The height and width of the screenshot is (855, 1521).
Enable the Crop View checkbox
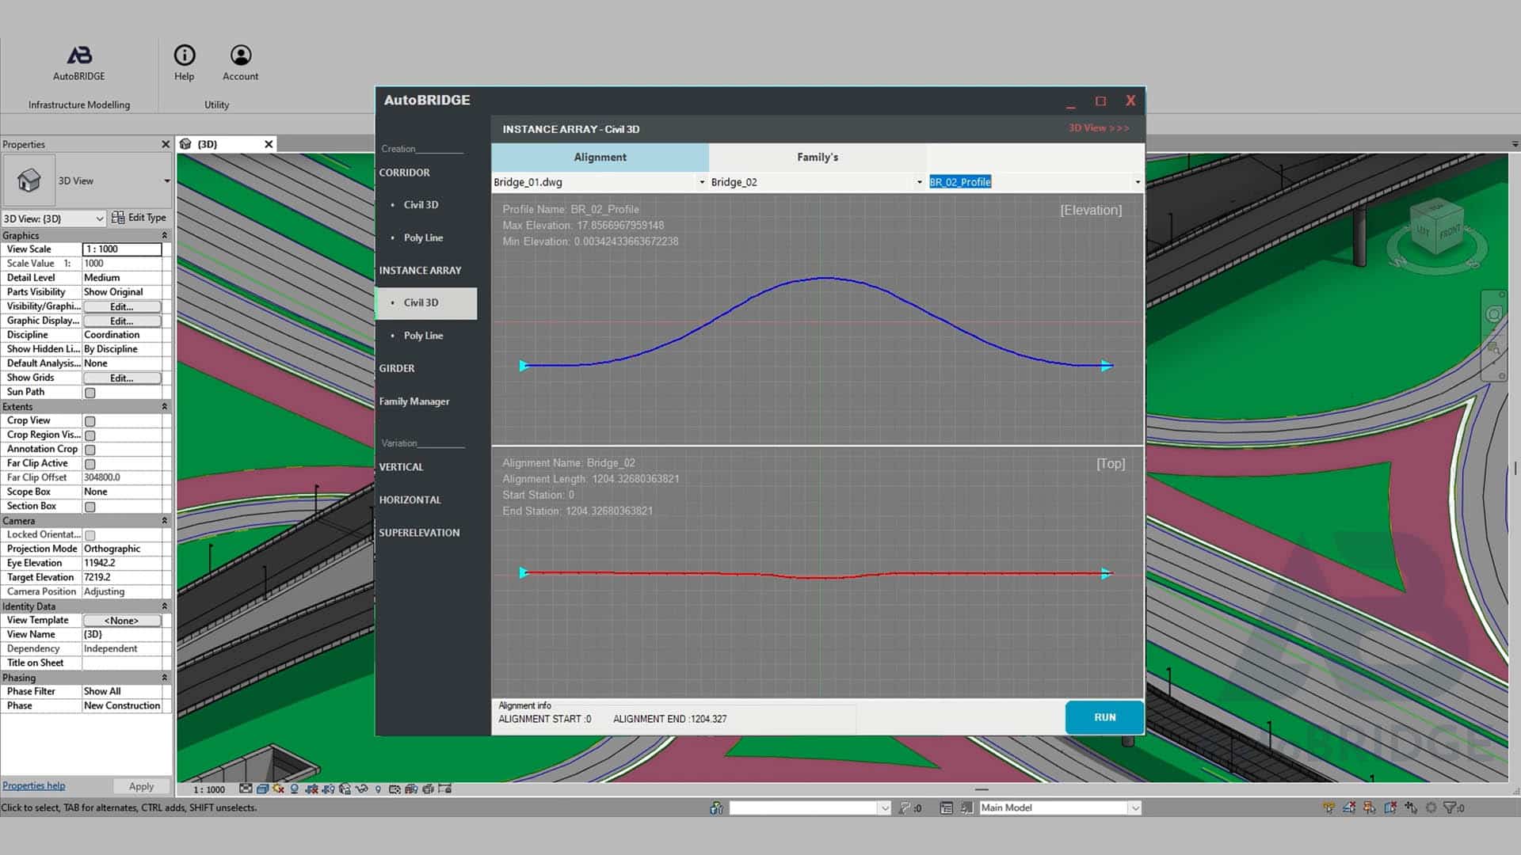[90, 421]
